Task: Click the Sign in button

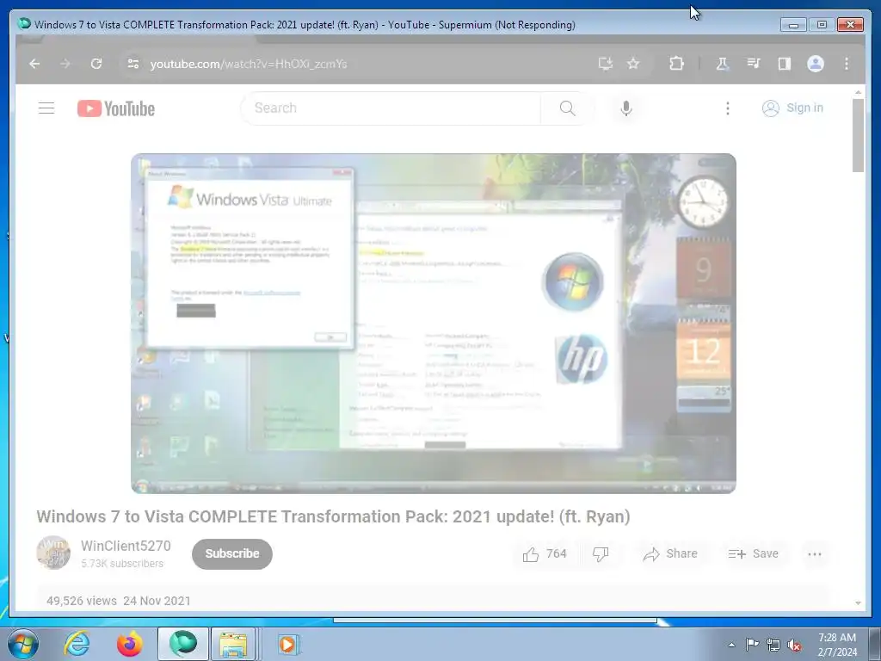Action: [792, 108]
